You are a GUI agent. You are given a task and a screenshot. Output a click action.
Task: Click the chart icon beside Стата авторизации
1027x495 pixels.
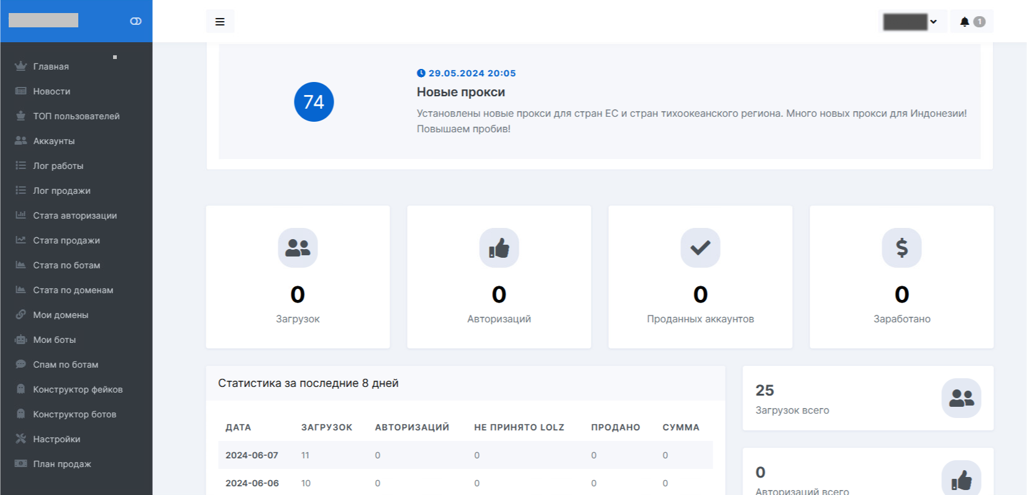click(21, 216)
